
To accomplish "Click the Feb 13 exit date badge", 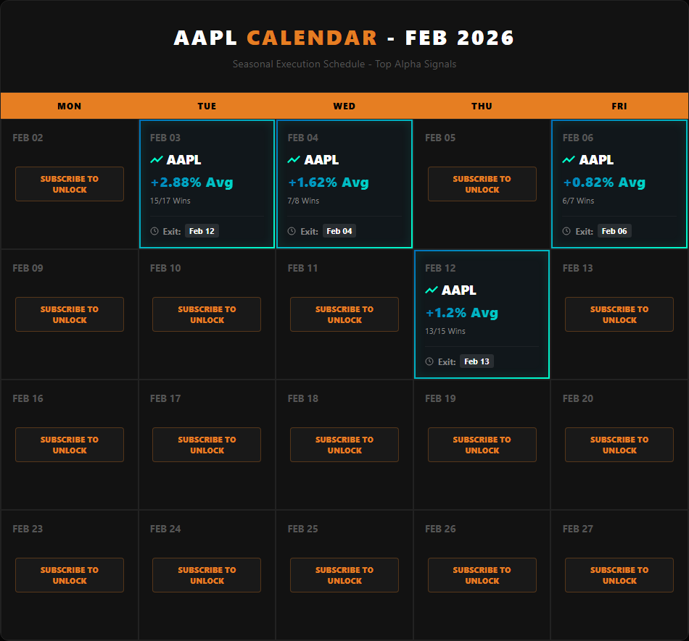I will click(x=476, y=361).
